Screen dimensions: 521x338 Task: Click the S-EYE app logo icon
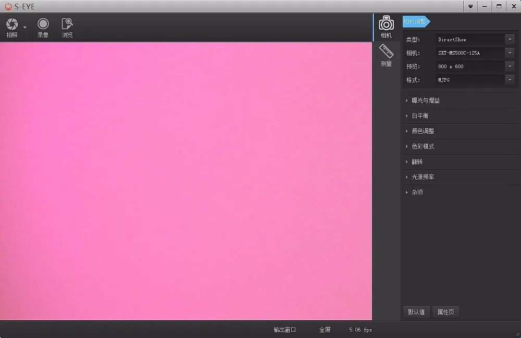pyautogui.click(x=8, y=6)
